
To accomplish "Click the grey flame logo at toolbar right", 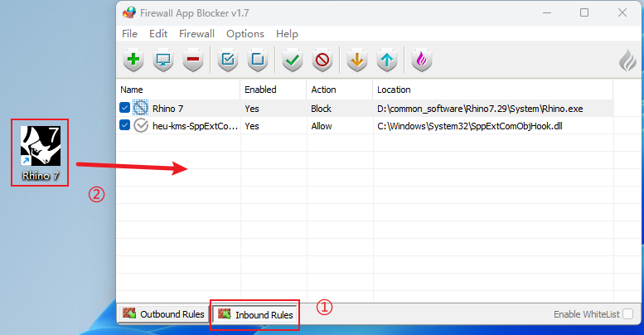I will pos(627,61).
